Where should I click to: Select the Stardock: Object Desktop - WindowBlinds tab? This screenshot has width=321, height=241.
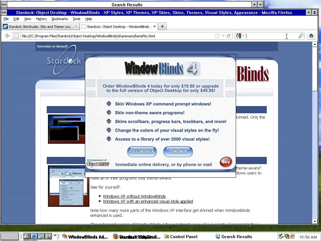pos(119,26)
